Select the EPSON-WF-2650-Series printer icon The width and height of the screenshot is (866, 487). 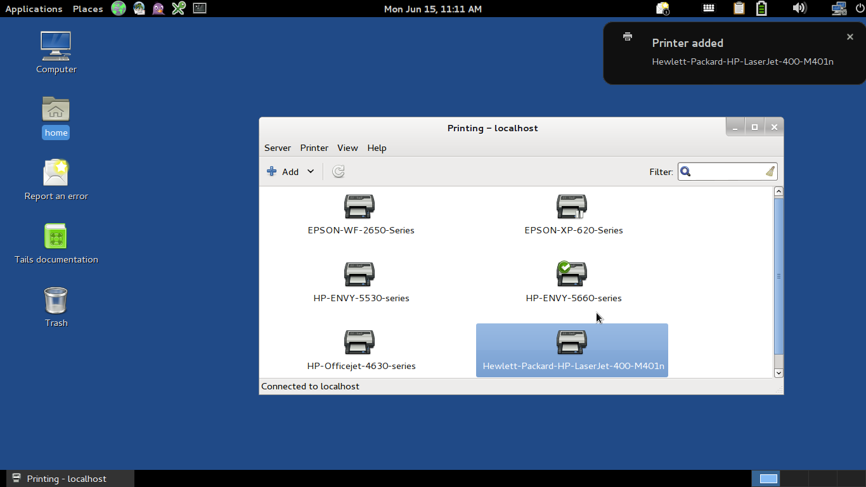click(x=359, y=206)
